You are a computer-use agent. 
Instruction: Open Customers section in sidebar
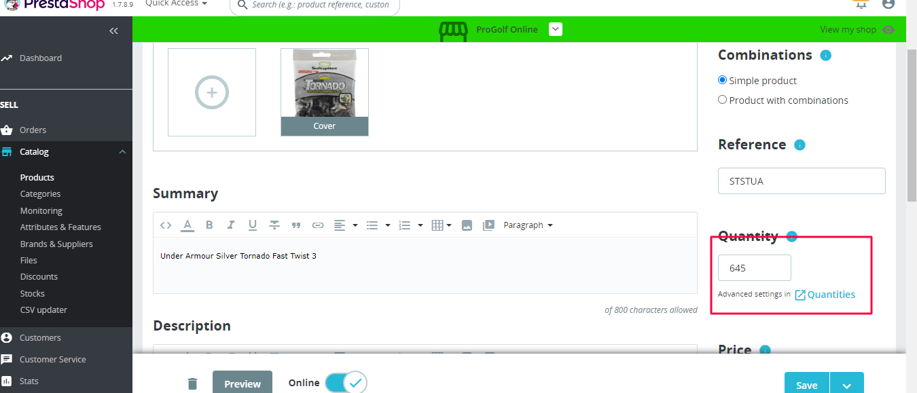[40, 338]
